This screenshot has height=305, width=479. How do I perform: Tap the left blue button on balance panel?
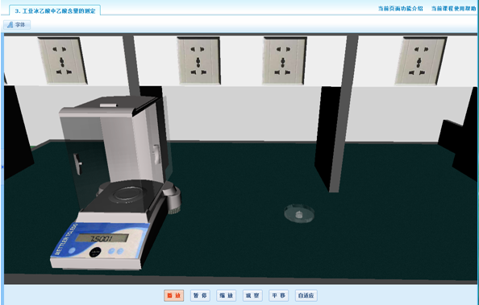coord(72,250)
